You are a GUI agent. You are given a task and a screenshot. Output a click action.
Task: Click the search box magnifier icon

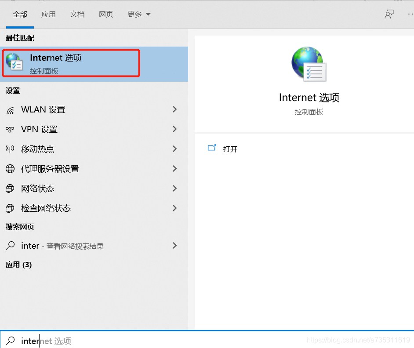coord(10,341)
